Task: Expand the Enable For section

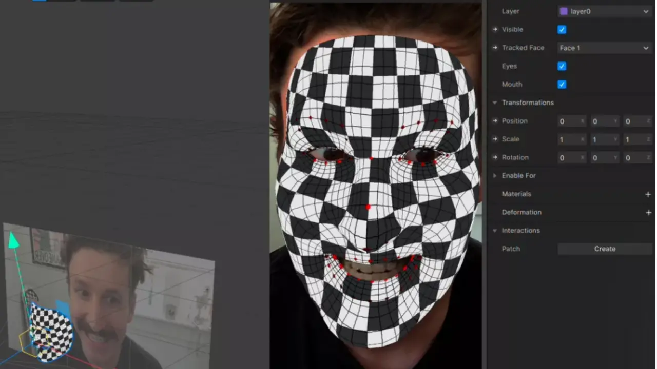Action: pos(495,176)
